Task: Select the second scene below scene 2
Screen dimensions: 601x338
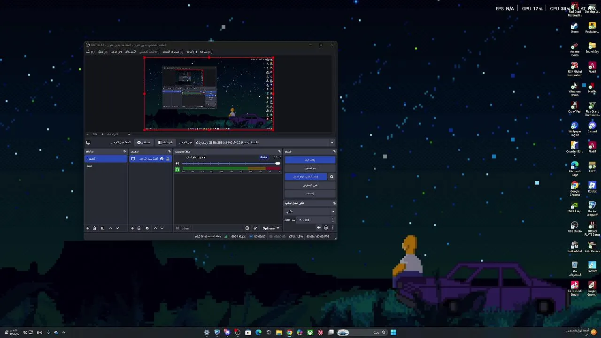Action: 106,166
